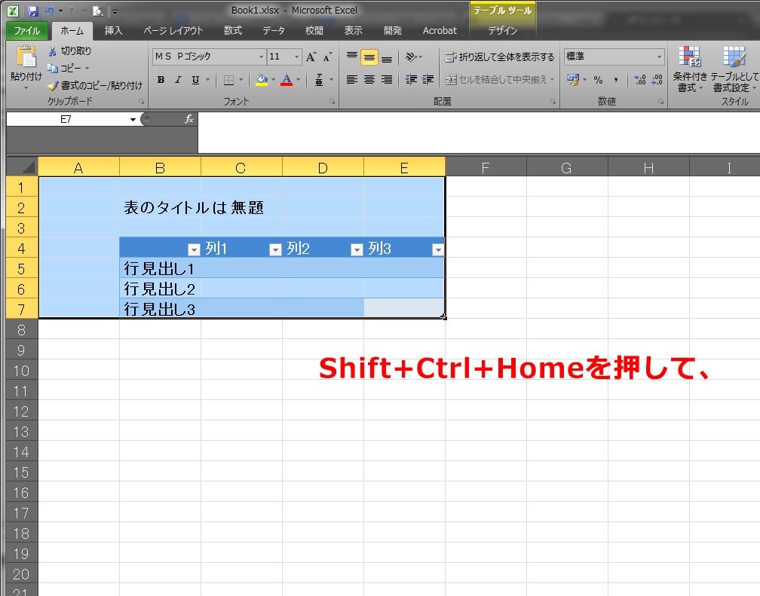Open the filter dropdown on 列1
The image size is (760, 596).
pos(275,249)
